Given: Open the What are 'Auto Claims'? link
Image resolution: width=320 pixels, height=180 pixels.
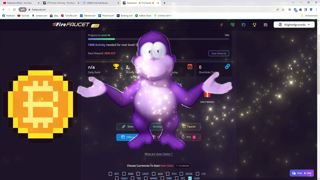Looking at the screenshot, I should (158, 154).
